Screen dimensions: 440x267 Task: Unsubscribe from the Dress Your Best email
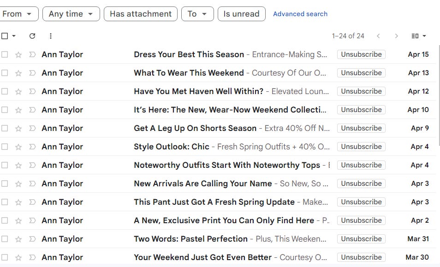click(361, 54)
